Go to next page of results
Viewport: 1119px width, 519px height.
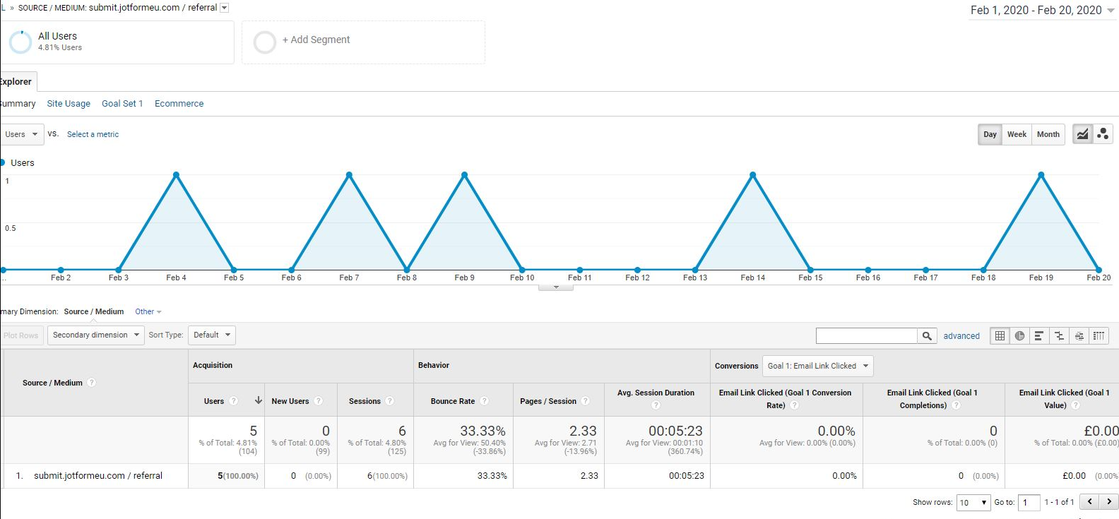[1109, 501]
